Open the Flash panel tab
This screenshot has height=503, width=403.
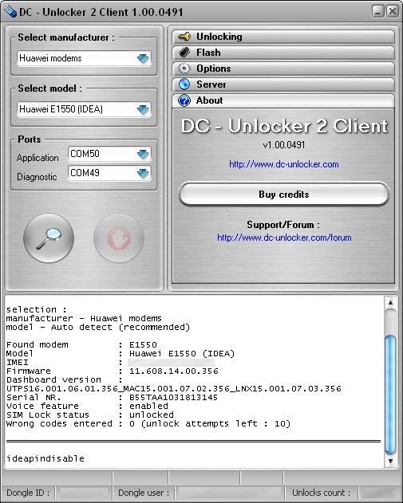click(x=283, y=53)
